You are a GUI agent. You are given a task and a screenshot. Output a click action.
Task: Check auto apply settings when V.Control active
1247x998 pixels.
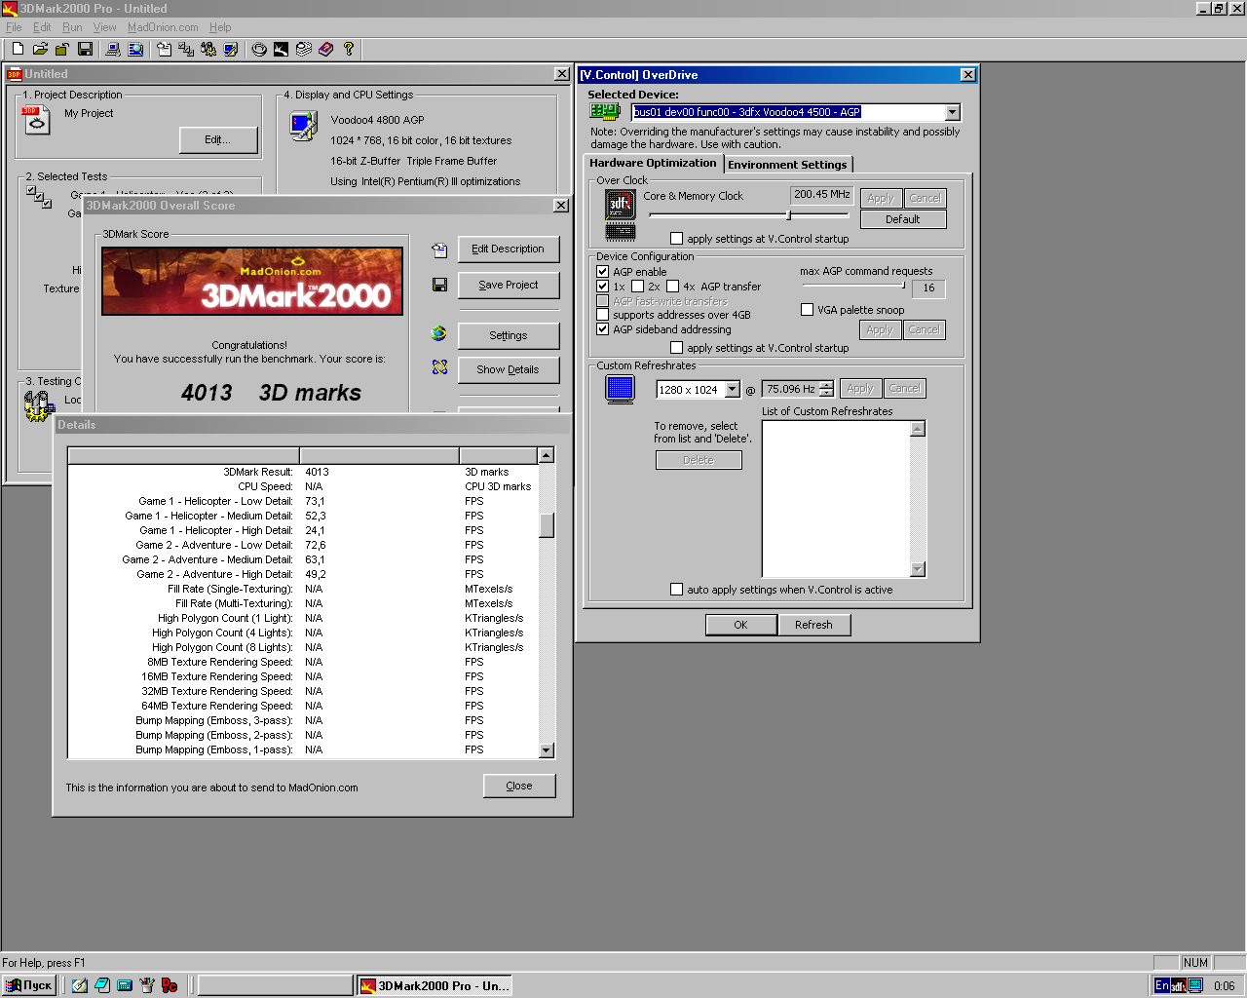[677, 590]
